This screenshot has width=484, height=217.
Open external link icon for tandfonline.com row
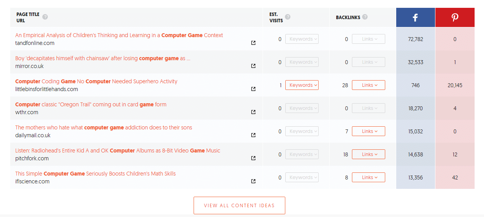click(253, 43)
